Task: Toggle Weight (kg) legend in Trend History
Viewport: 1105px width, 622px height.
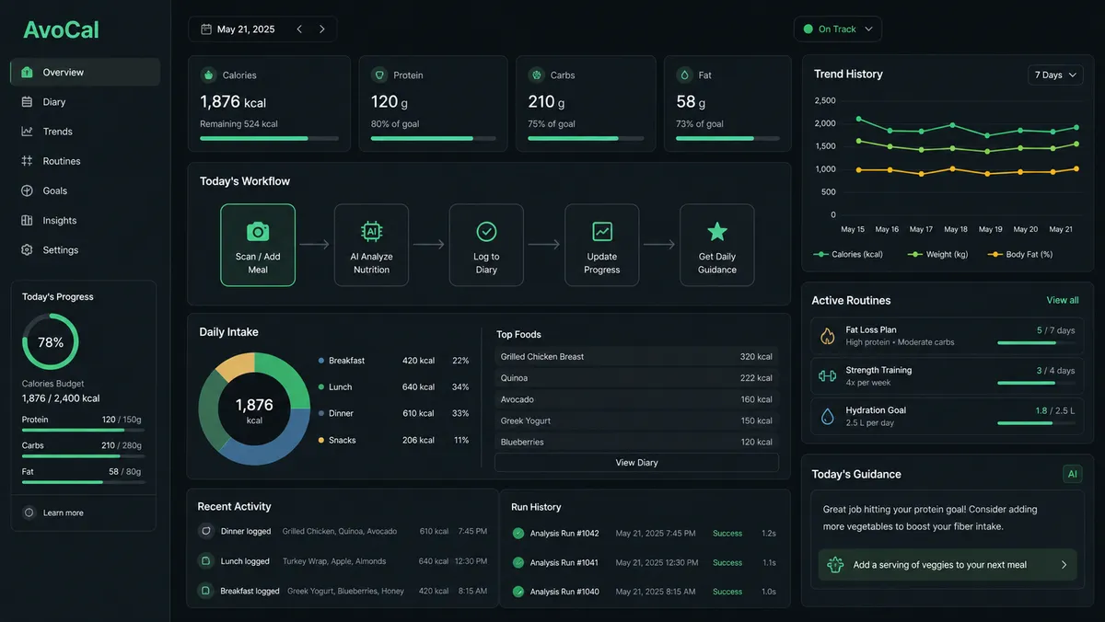Action: pyautogui.click(x=937, y=254)
